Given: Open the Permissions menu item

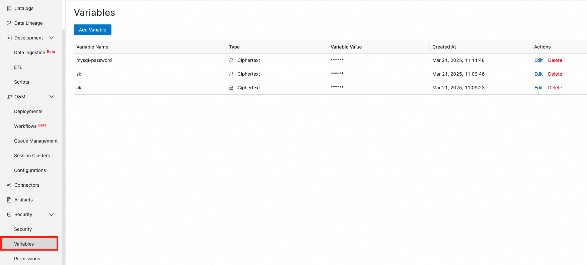Looking at the screenshot, I should (x=27, y=259).
